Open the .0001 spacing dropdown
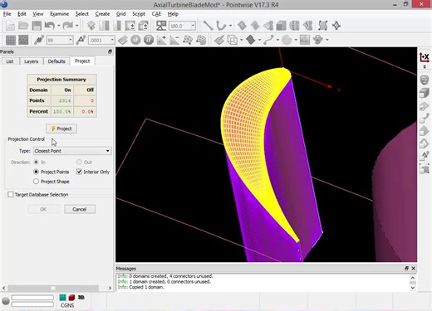The height and width of the screenshot is (311, 432). click(x=112, y=40)
